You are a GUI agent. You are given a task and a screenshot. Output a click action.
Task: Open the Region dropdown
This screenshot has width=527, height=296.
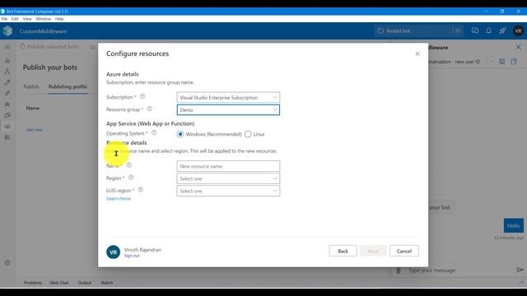[228, 178]
